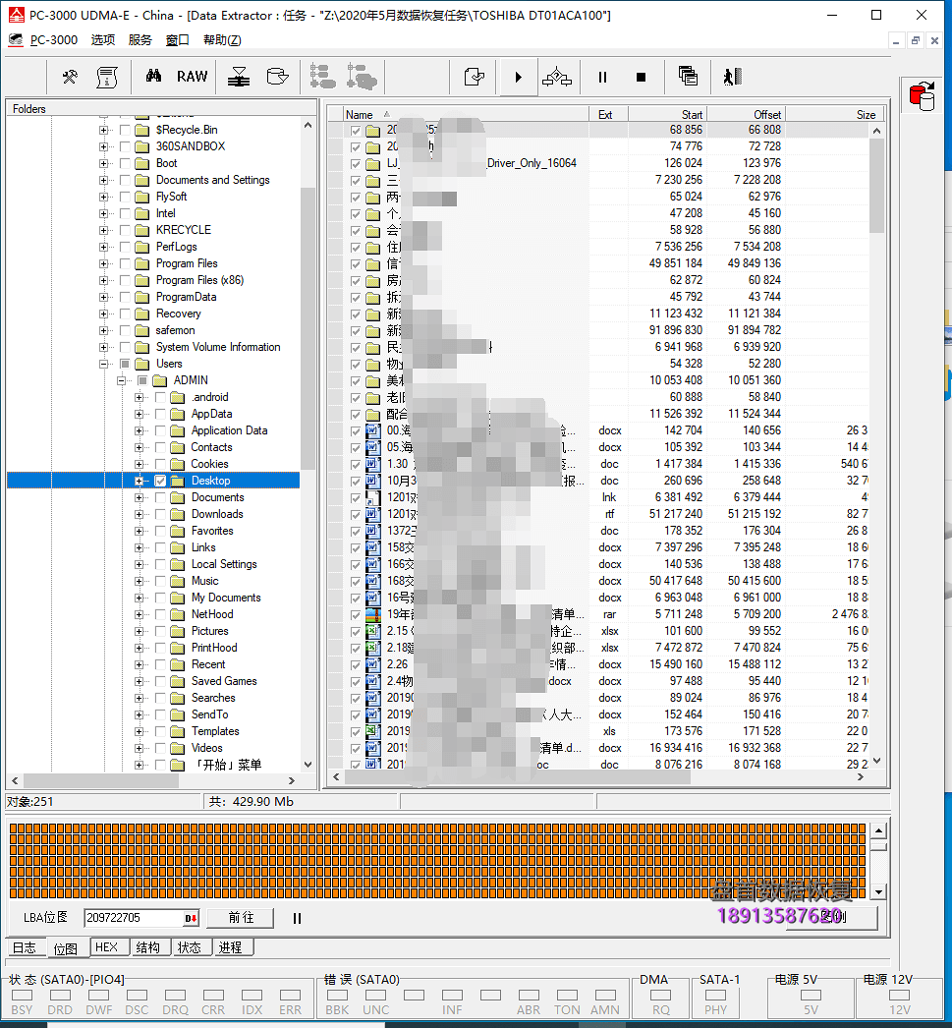This screenshot has height=1028, width=952.
Task: Check the $Recycle.Bin folder checkbox
Action: tap(125, 130)
